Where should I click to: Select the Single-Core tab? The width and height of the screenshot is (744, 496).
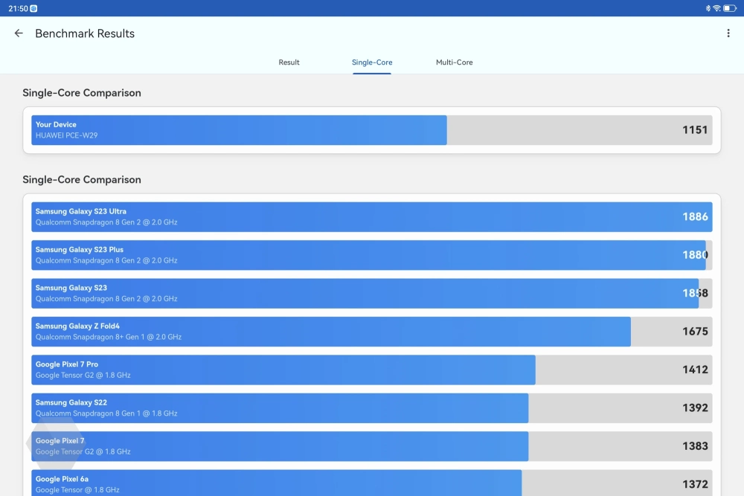pyautogui.click(x=372, y=62)
